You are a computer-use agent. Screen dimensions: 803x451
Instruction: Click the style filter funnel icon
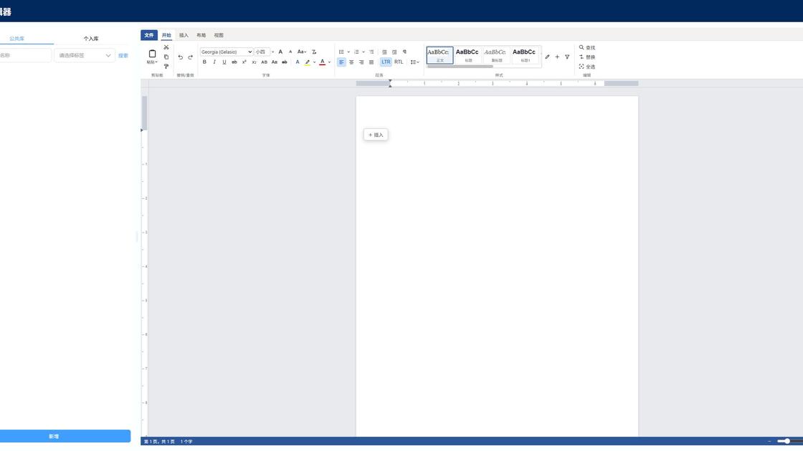567,57
